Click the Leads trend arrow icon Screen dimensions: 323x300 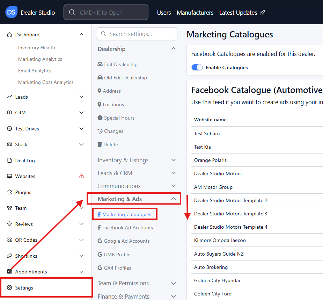(x=9, y=97)
